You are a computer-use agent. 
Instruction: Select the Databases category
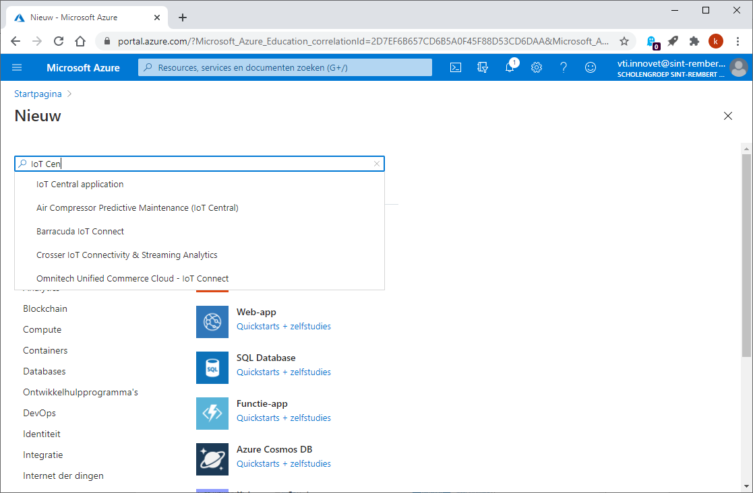44,372
